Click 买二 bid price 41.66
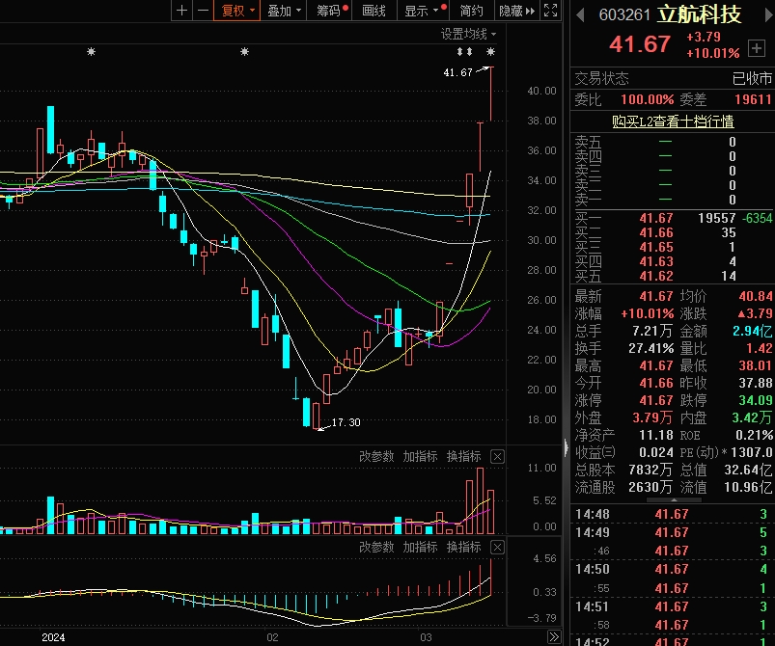This screenshot has width=775, height=646. pyautogui.click(x=656, y=232)
